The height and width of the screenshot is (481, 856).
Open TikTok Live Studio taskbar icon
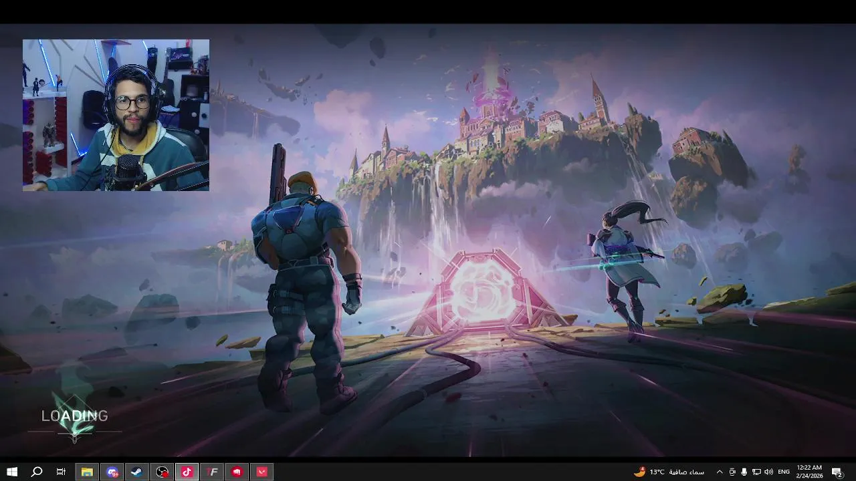[x=187, y=472]
